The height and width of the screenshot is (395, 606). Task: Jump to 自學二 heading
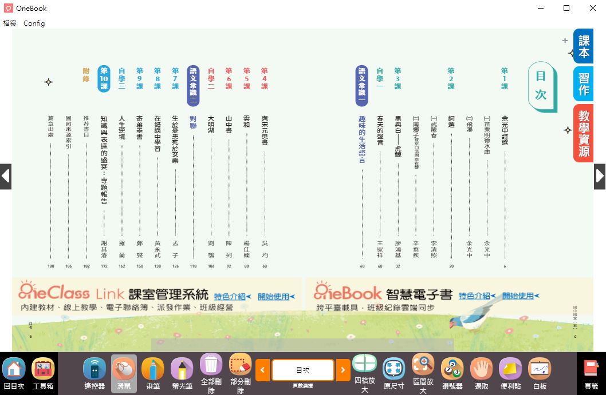[211, 78]
